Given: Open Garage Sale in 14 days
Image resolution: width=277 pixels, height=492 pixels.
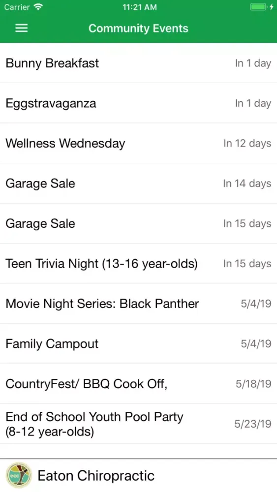Looking at the screenshot, I should (x=138, y=184).
